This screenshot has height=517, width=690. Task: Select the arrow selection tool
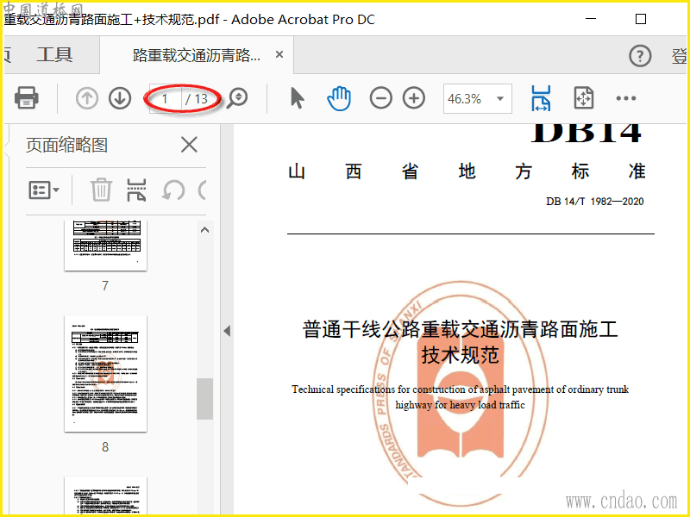click(x=298, y=97)
